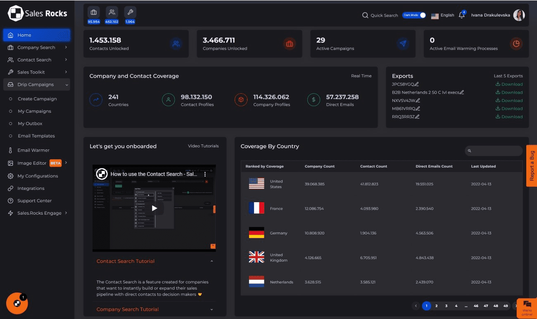The image size is (537, 319).
Task: Edit B2B Netherlands export name pencil
Action: (x=462, y=92)
